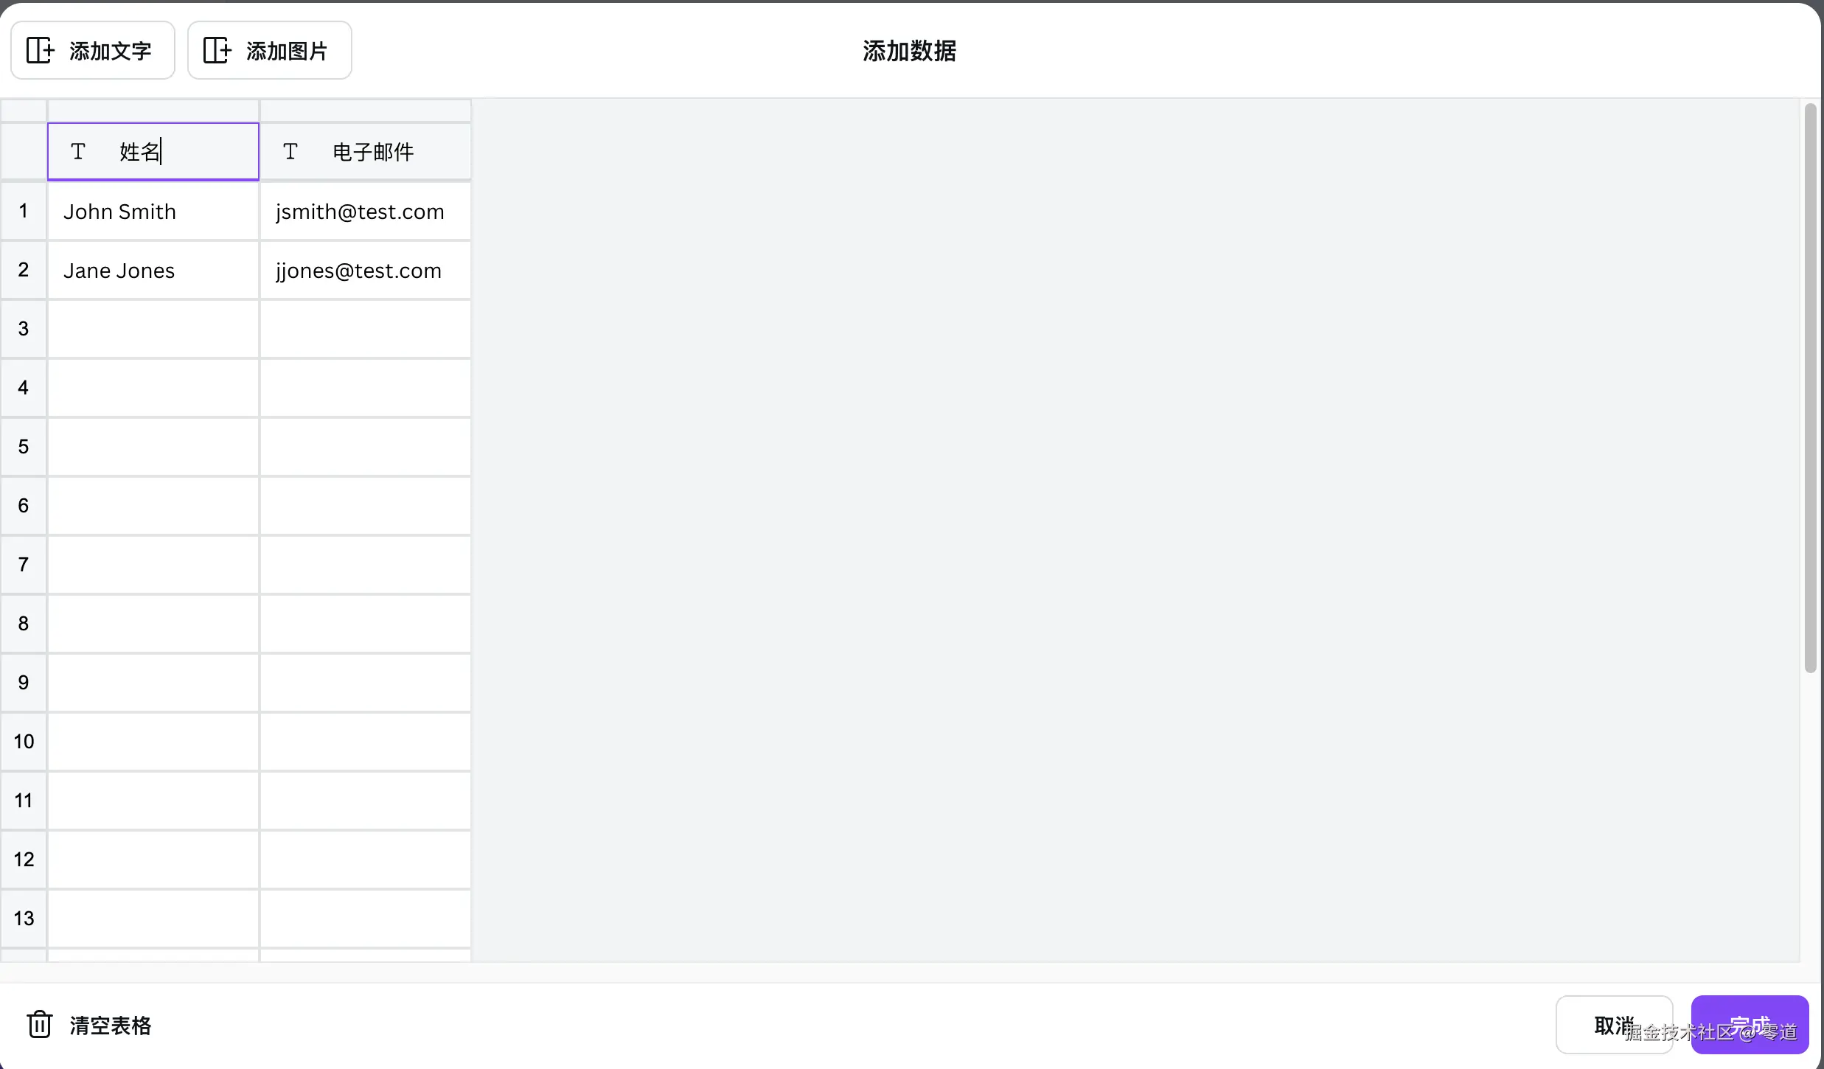
Task: Click the text type icon in 姓名 header
Action: coord(78,152)
